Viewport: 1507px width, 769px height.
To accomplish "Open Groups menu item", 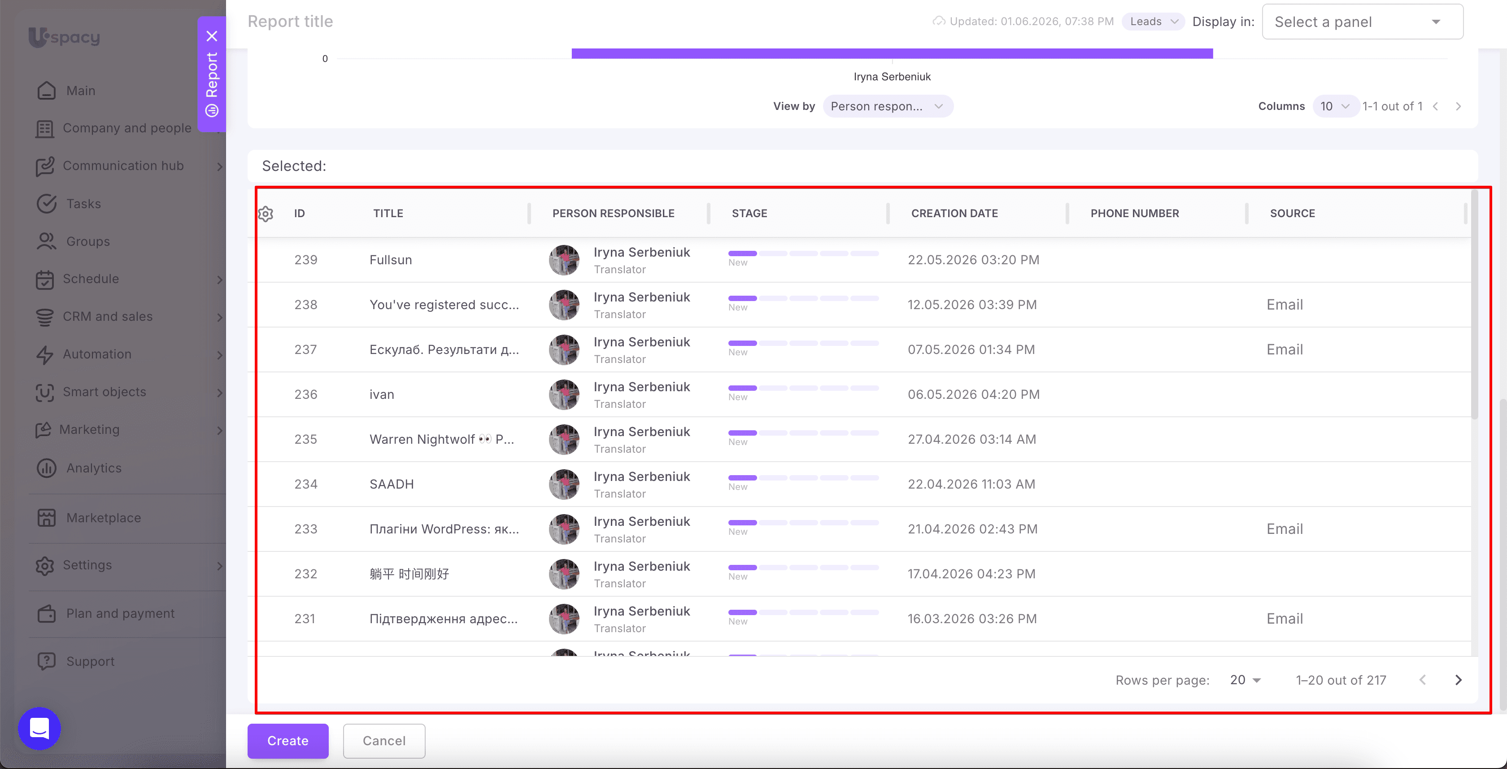I will [x=88, y=241].
